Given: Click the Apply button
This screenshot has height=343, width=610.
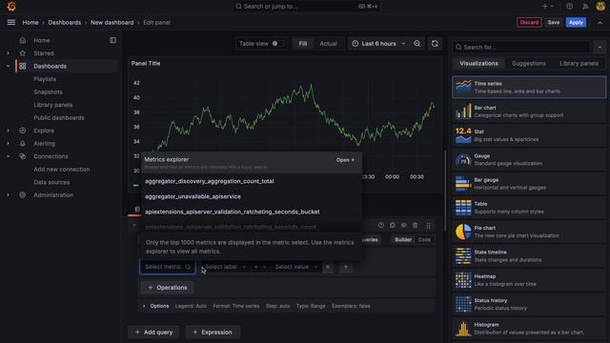Looking at the screenshot, I should click(576, 23).
